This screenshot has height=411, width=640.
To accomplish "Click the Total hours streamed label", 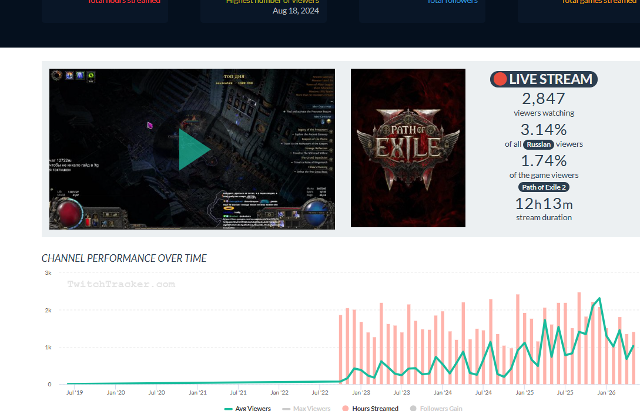I will coord(124,2).
